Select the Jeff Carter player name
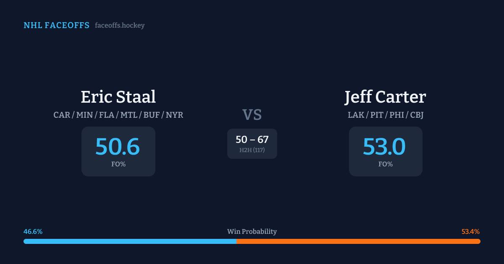504x264 pixels. tap(385, 97)
